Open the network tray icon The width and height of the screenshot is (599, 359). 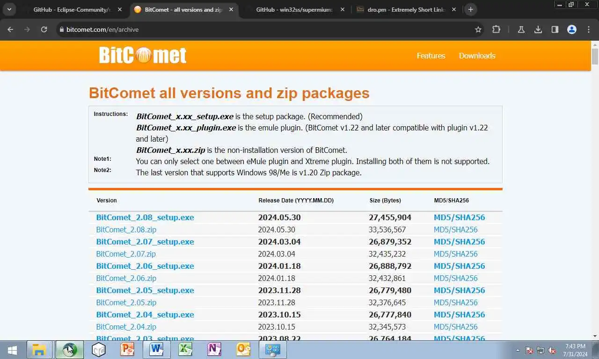(x=541, y=350)
